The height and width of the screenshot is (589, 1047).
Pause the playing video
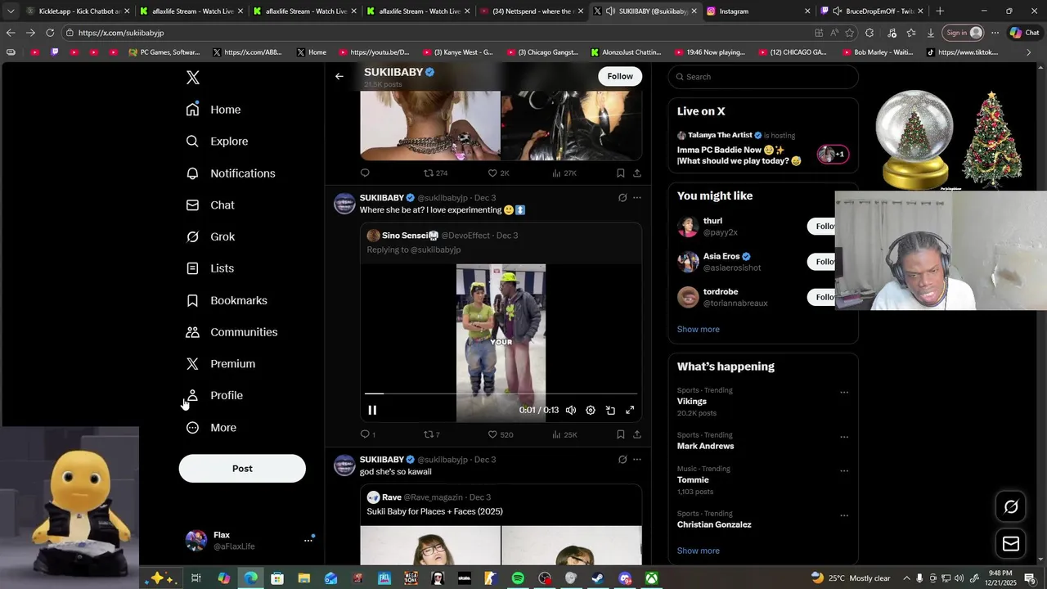point(372,410)
